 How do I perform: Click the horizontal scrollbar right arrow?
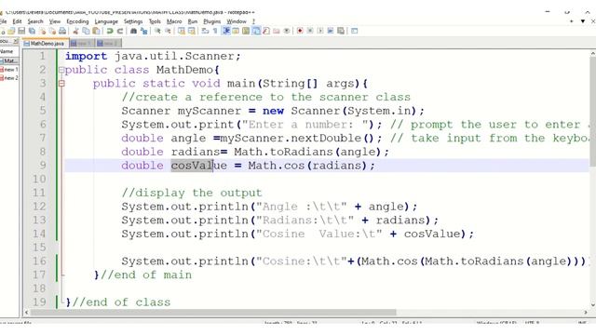[586, 313]
